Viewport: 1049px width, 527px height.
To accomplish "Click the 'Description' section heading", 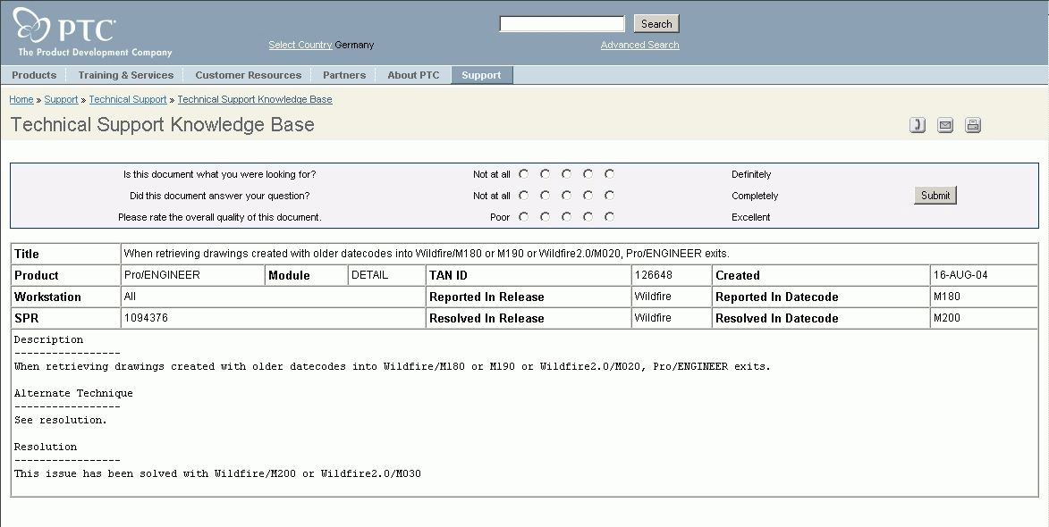I will [x=49, y=340].
